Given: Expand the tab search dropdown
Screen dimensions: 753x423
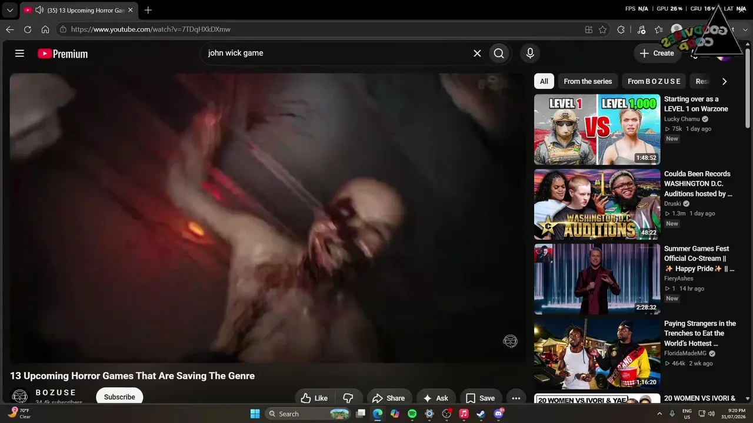Looking at the screenshot, I should click(x=10, y=10).
